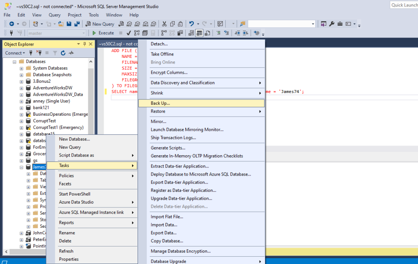Click the Save All icon
The width and height of the screenshot is (418, 264).
(77, 24)
